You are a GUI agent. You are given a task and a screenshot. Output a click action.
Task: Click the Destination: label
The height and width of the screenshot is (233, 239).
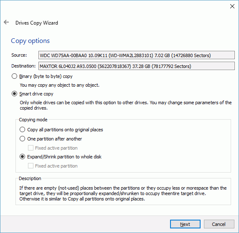23,66
